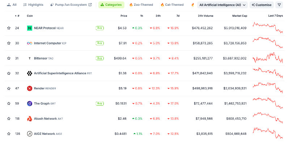289x142 pixels.
Task: Toggle favorite star for NEAR Protocol
Action: coord(9,28)
